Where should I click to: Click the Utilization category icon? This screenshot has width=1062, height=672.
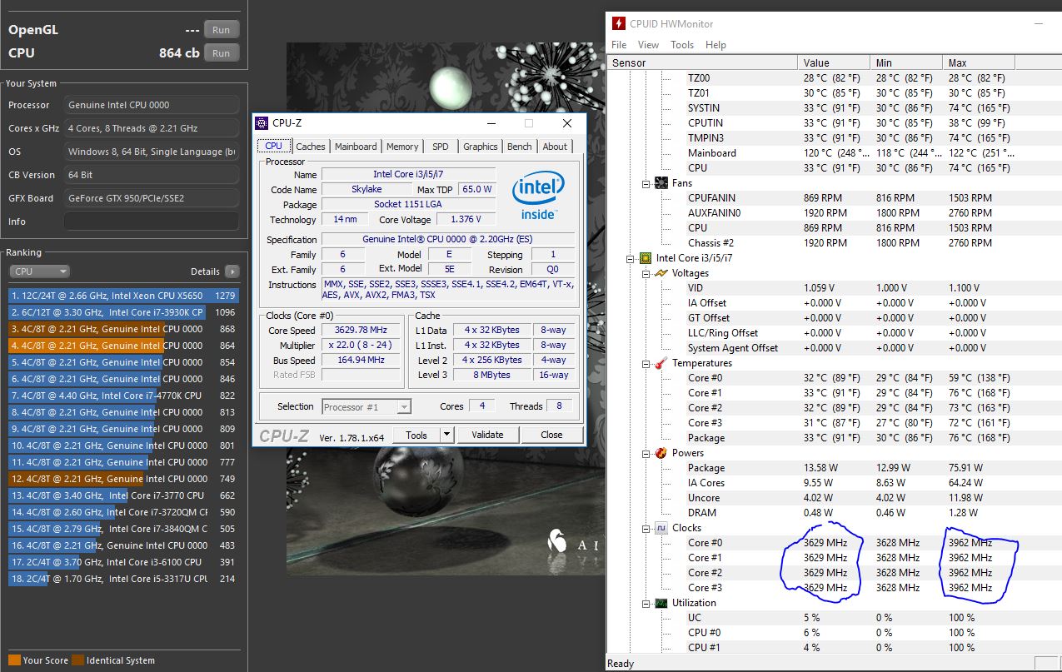pyautogui.click(x=661, y=603)
